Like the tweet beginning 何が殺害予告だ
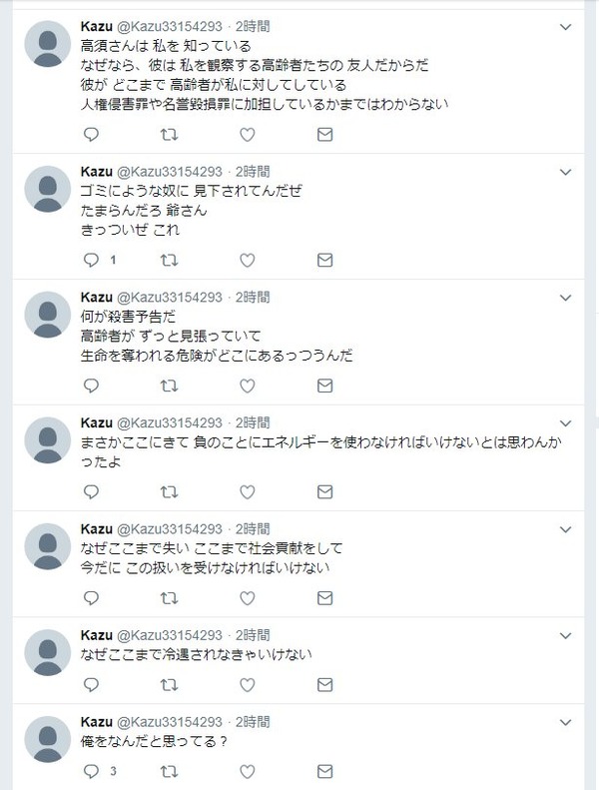 (247, 386)
